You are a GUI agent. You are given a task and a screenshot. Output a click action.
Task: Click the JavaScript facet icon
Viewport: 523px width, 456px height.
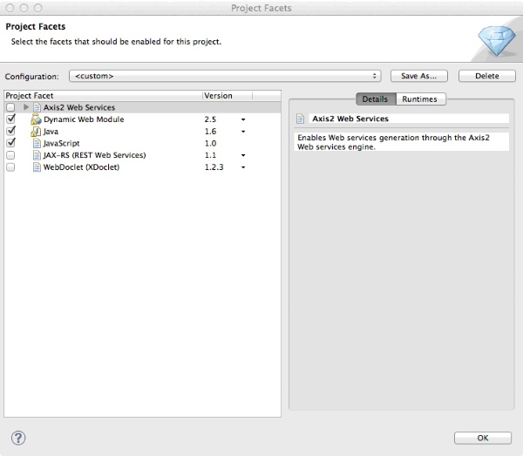tap(37, 143)
